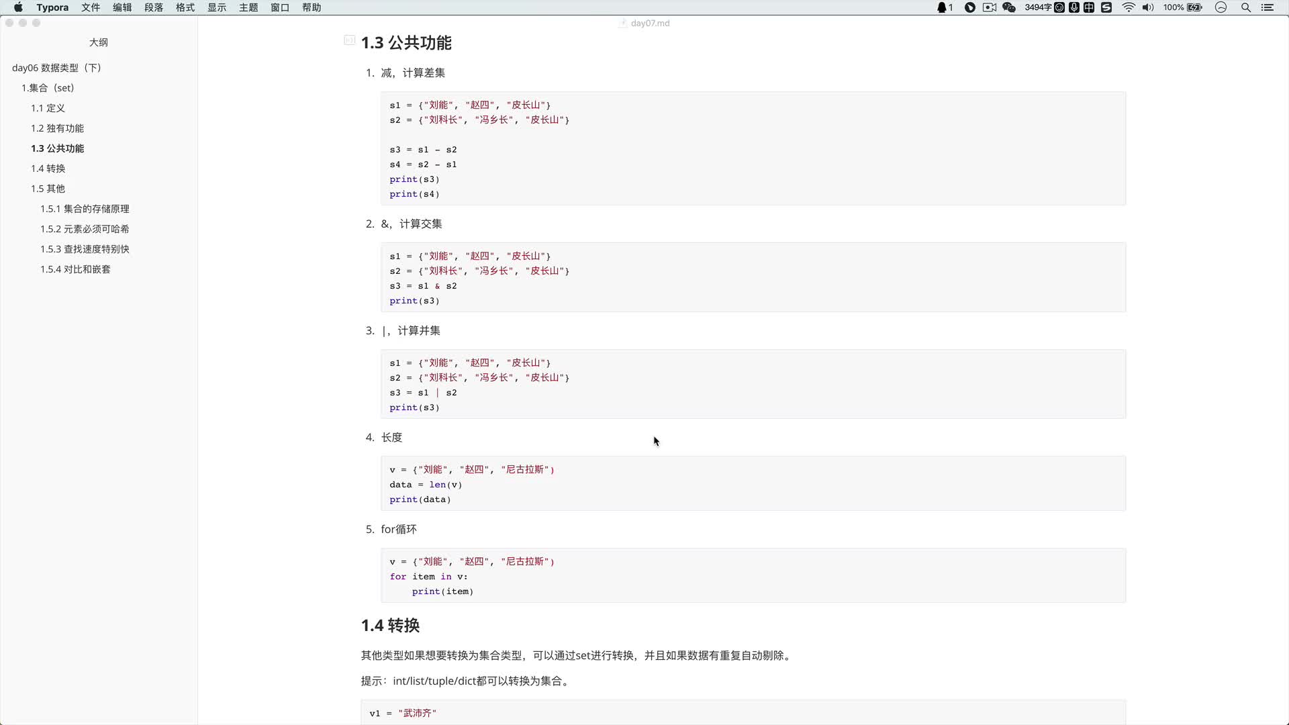Click list item text for循环
The width and height of the screenshot is (1289, 725).
[x=399, y=529]
